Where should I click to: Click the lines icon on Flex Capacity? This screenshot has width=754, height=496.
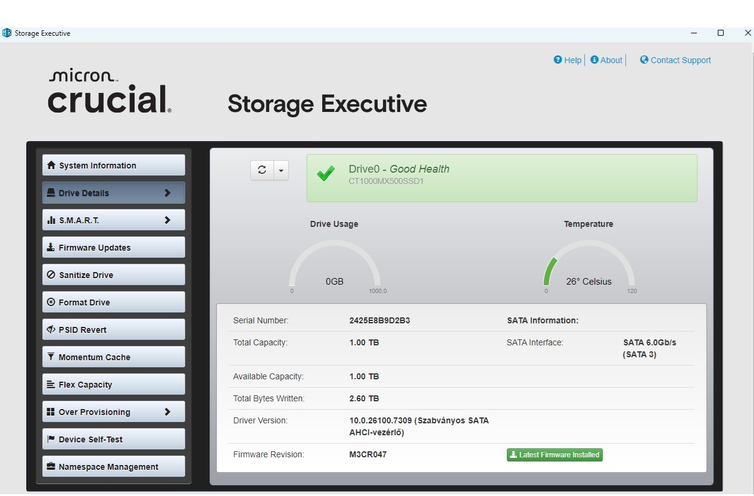click(x=51, y=385)
